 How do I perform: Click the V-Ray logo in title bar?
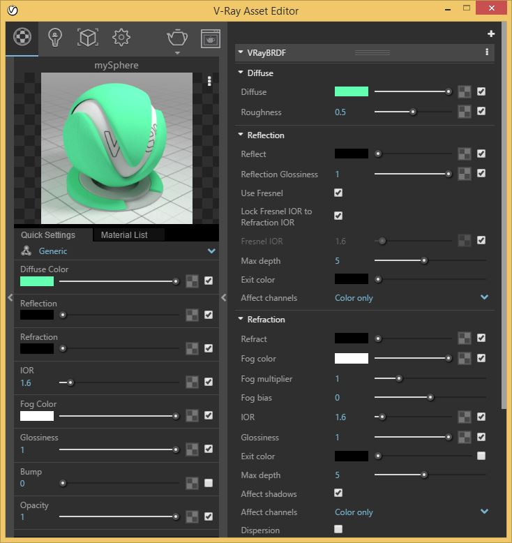point(13,10)
